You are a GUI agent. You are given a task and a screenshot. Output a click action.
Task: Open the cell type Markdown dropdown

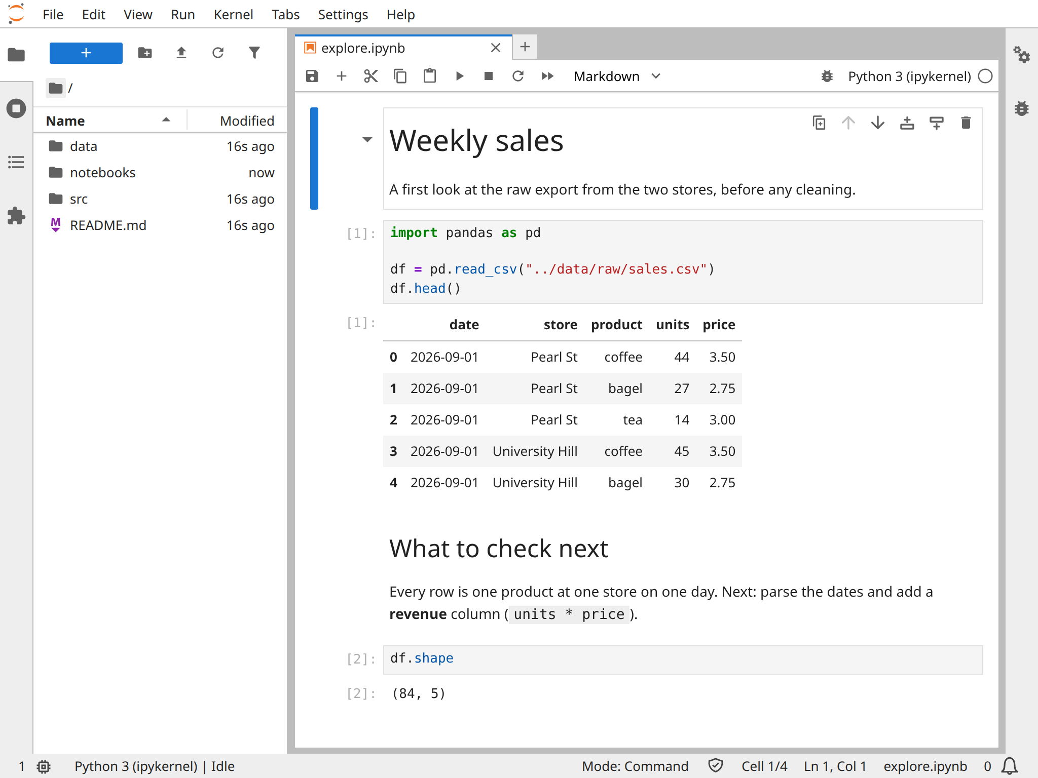point(617,76)
